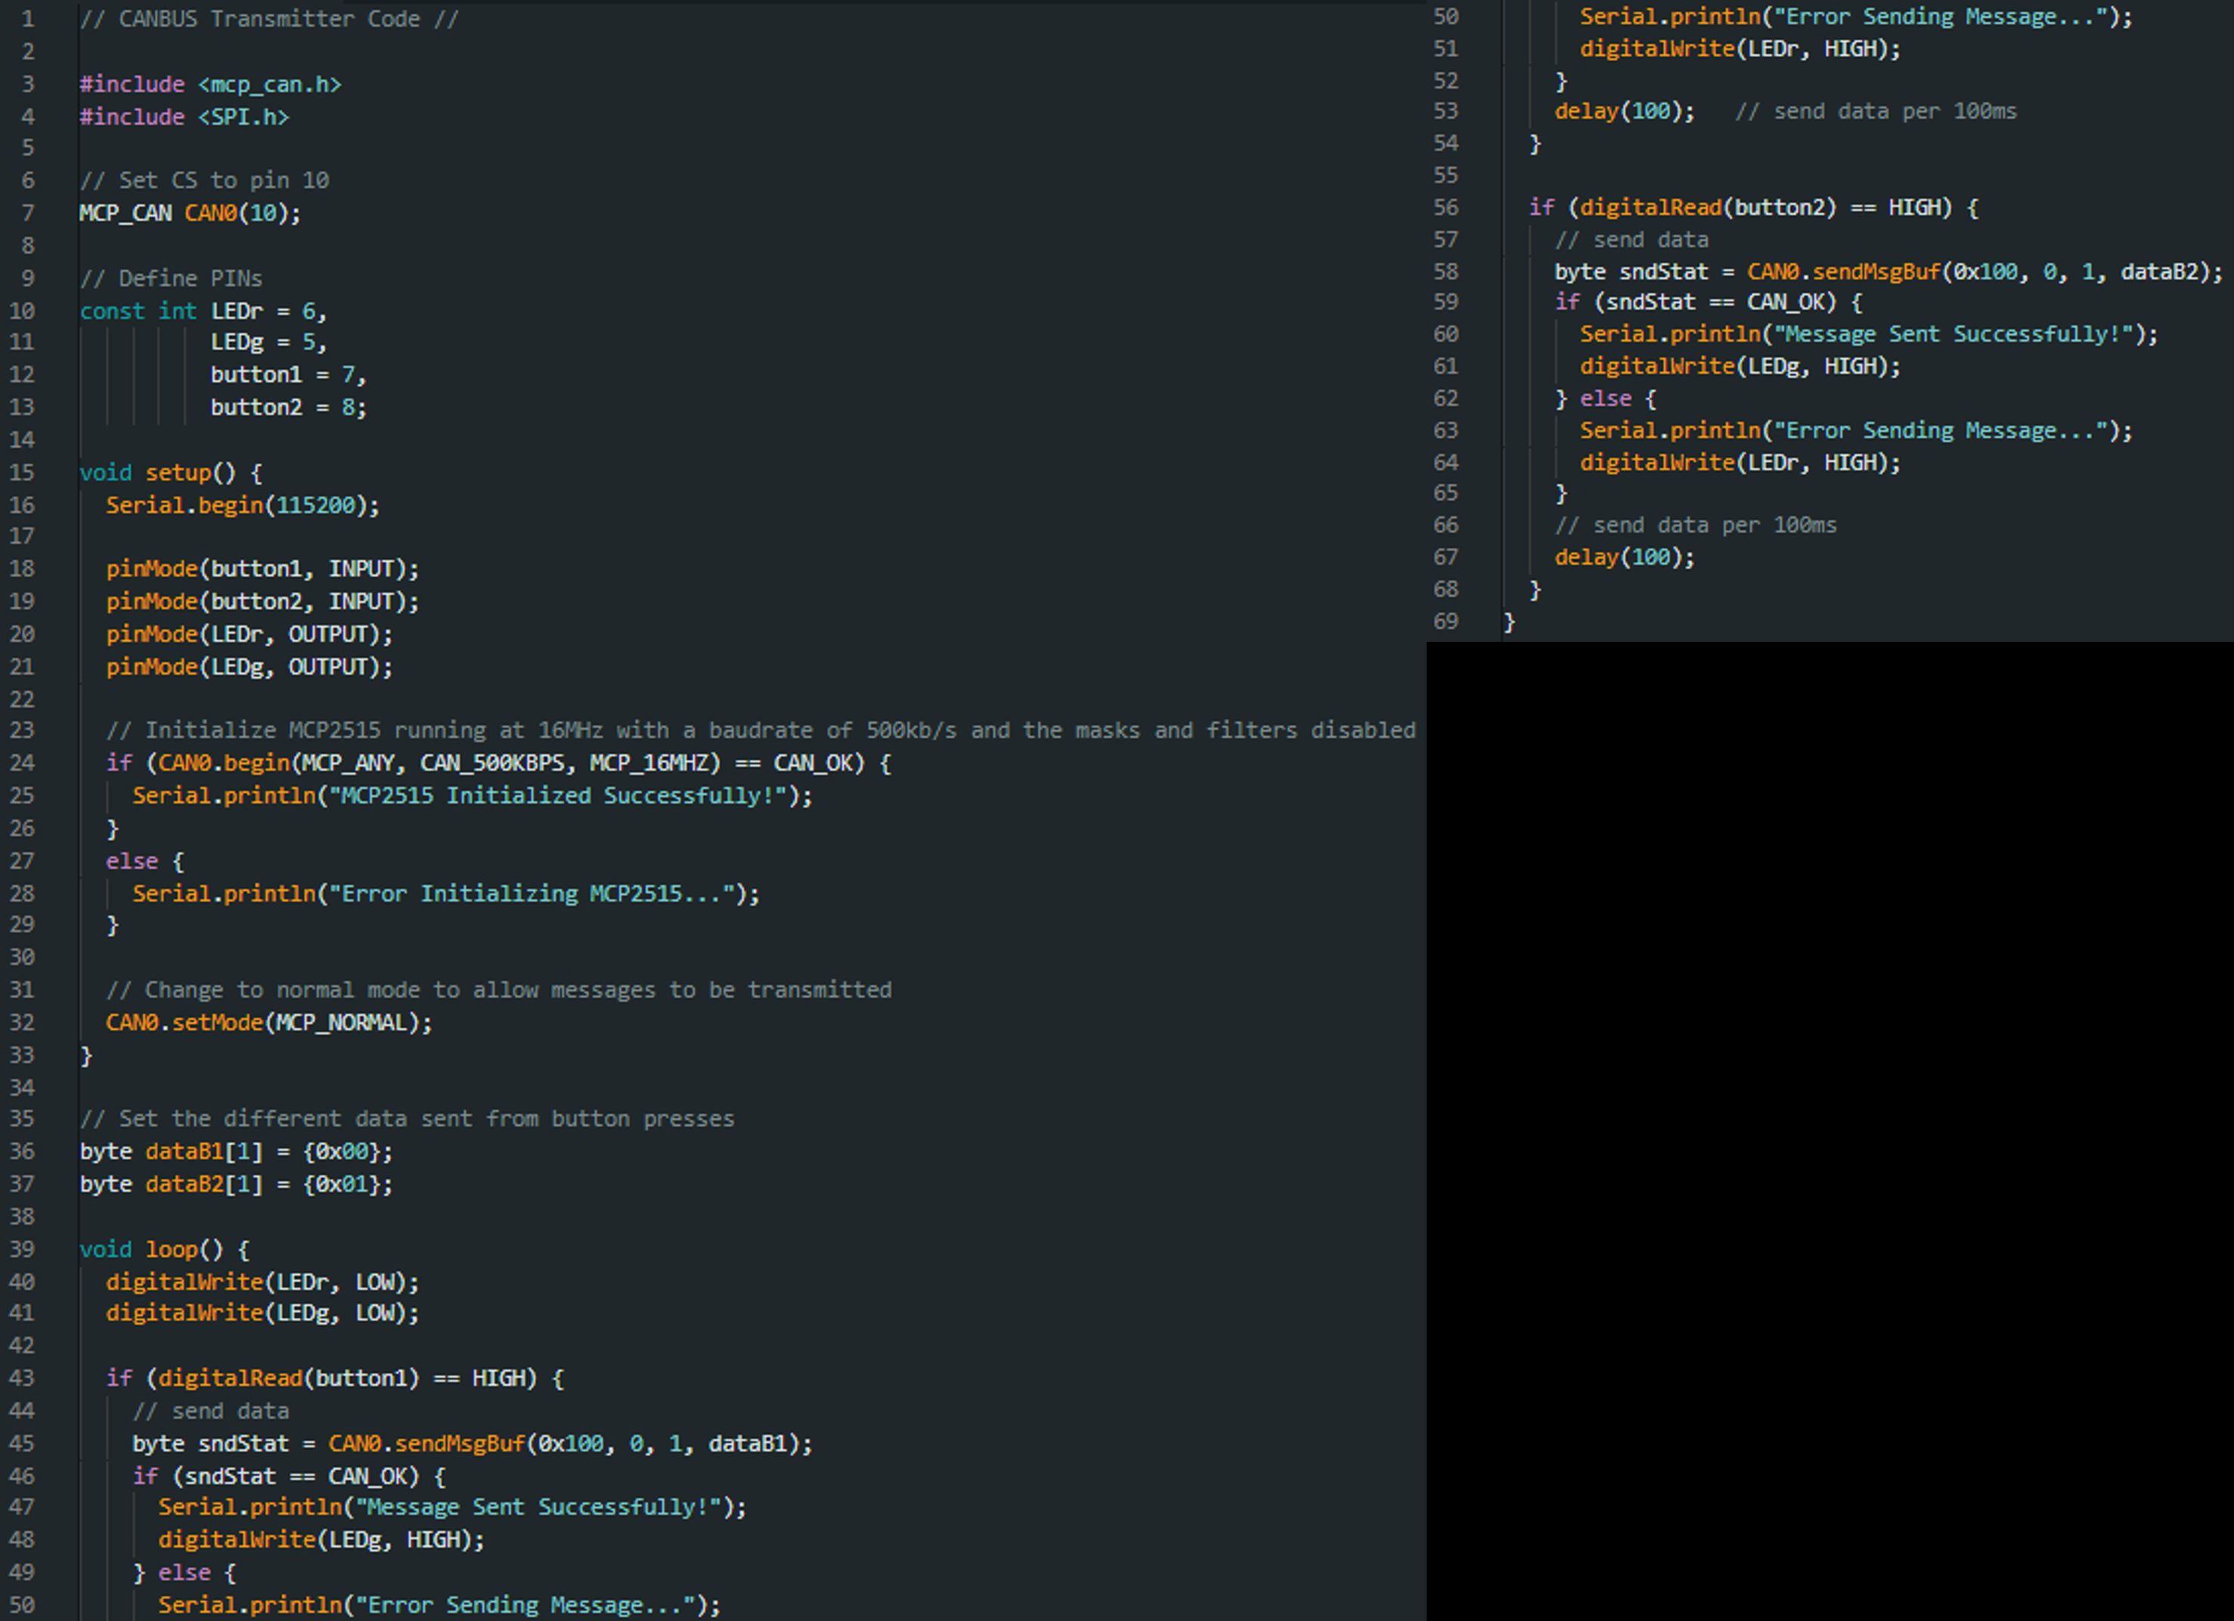Click digitalRead(button1) condition

(x=289, y=1378)
